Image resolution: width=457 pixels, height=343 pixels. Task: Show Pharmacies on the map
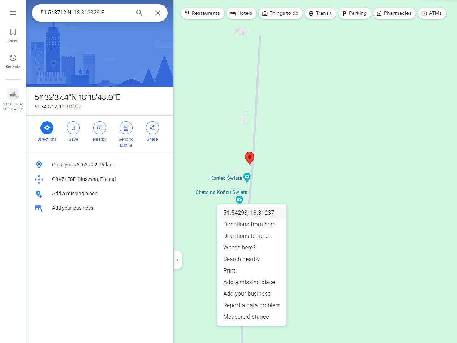[x=394, y=13]
